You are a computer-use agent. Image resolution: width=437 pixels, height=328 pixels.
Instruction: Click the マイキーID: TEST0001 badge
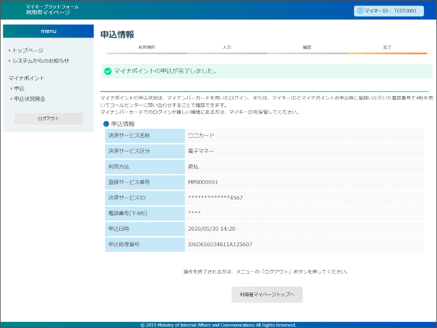[389, 11]
